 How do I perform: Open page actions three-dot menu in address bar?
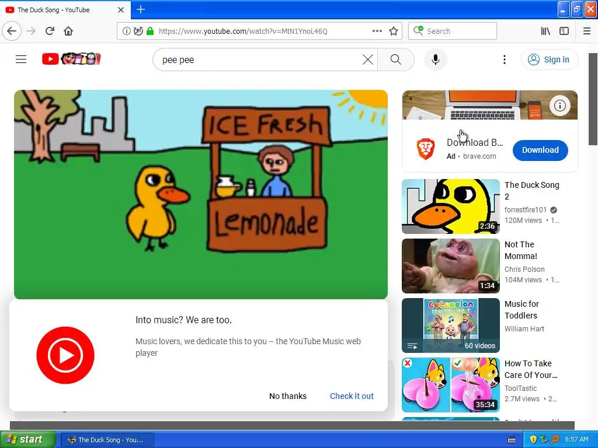pos(377,31)
